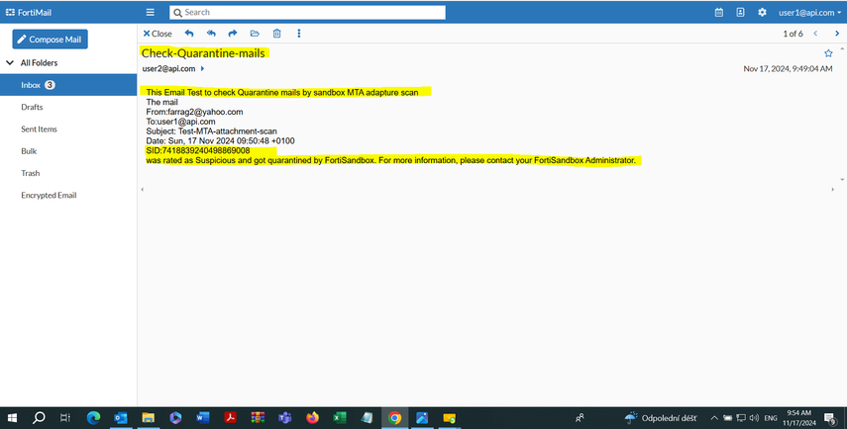The width and height of the screenshot is (847, 429).
Task: Expand the user1@api.com account dropdown
Action: pos(809,13)
